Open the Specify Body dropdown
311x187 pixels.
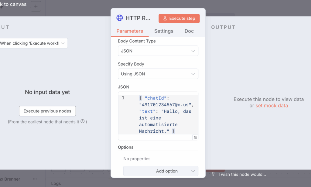click(158, 74)
